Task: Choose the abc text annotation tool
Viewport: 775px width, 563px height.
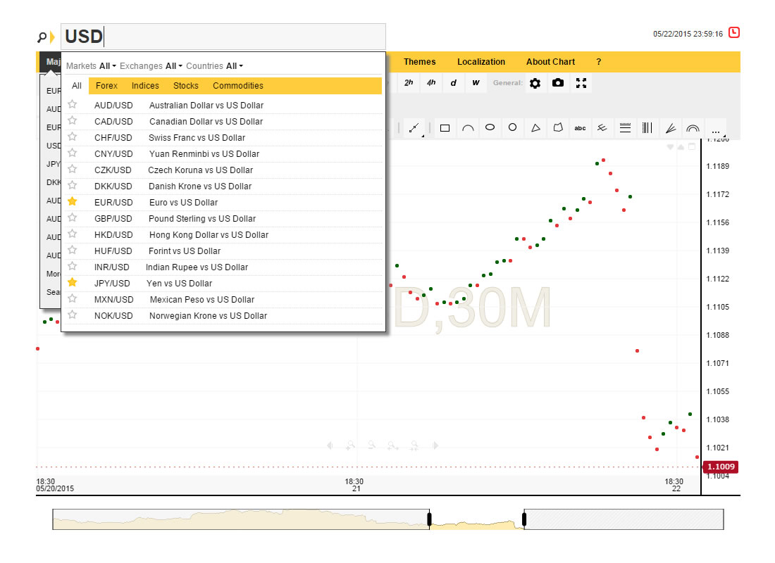Action: click(580, 128)
